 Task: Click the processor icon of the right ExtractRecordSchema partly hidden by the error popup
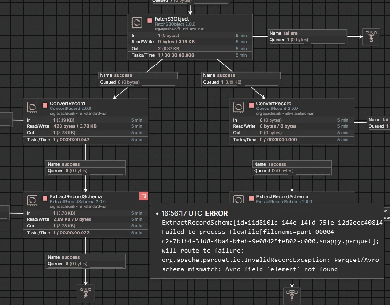238,199
